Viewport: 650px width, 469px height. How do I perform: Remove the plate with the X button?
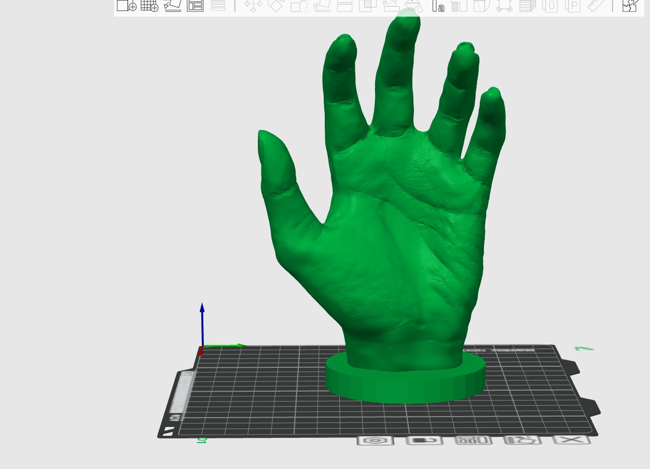click(572, 440)
